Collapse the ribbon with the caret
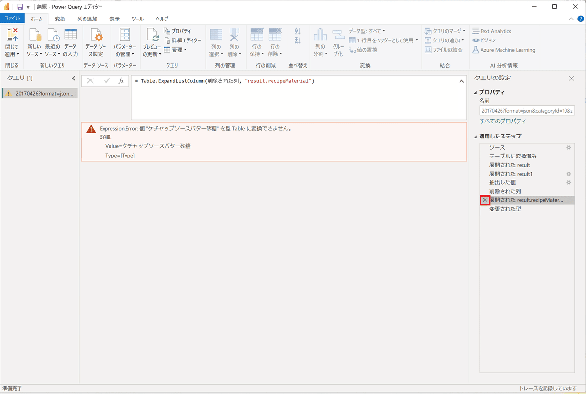 [x=572, y=19]
